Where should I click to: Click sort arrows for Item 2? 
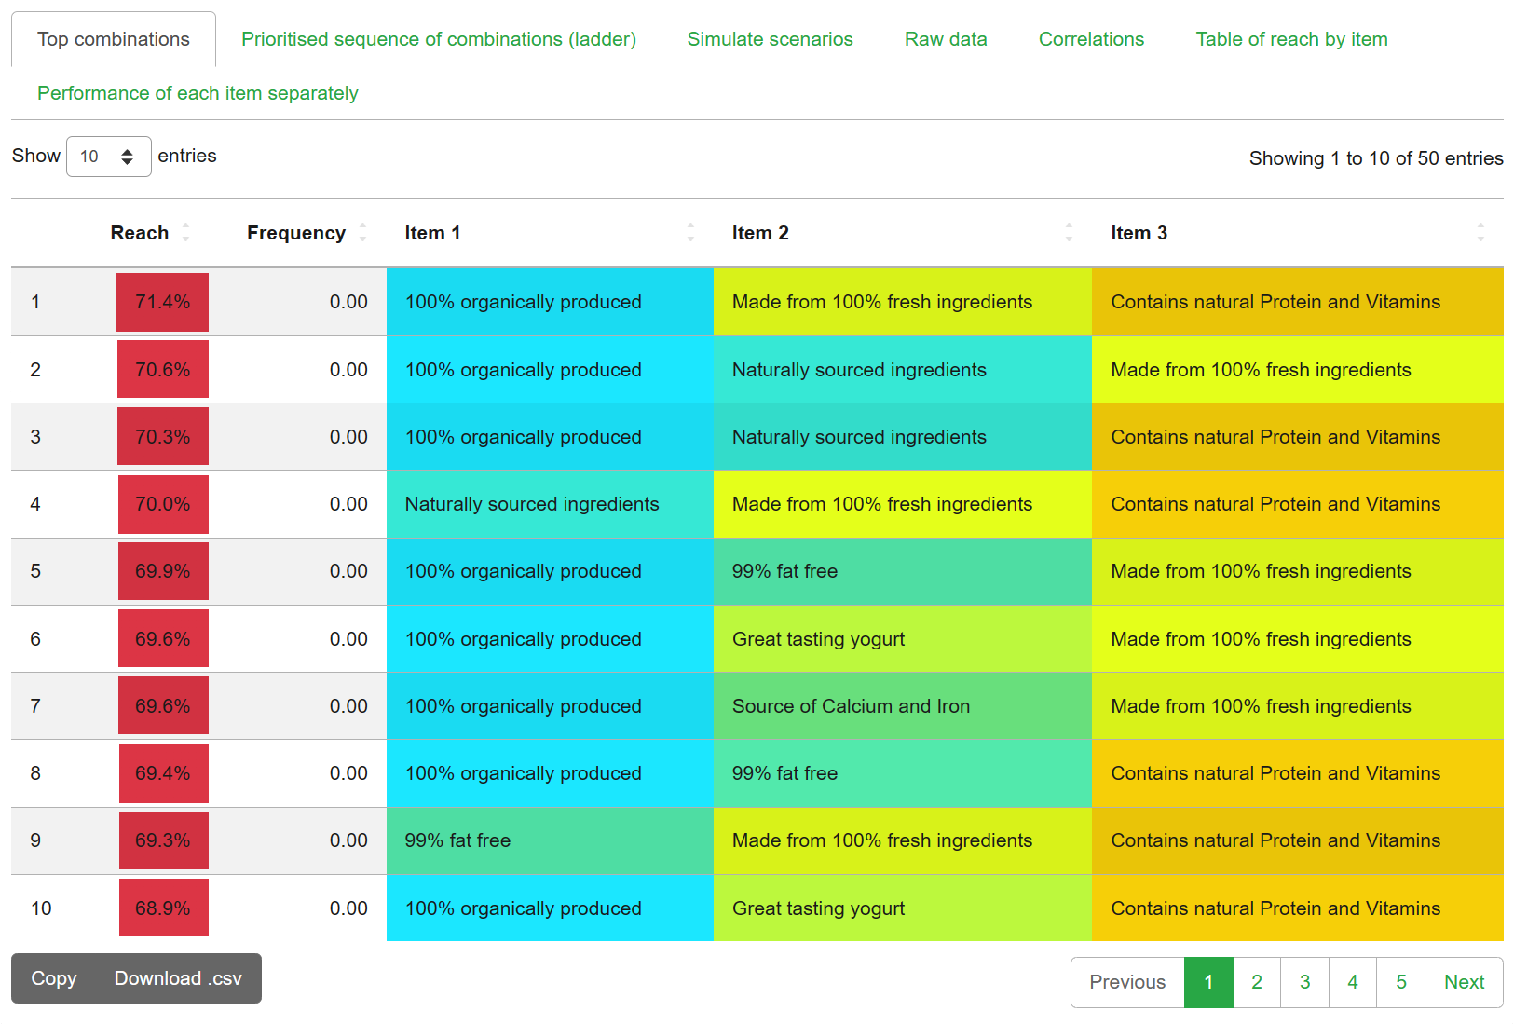(x=1069, y=233)
